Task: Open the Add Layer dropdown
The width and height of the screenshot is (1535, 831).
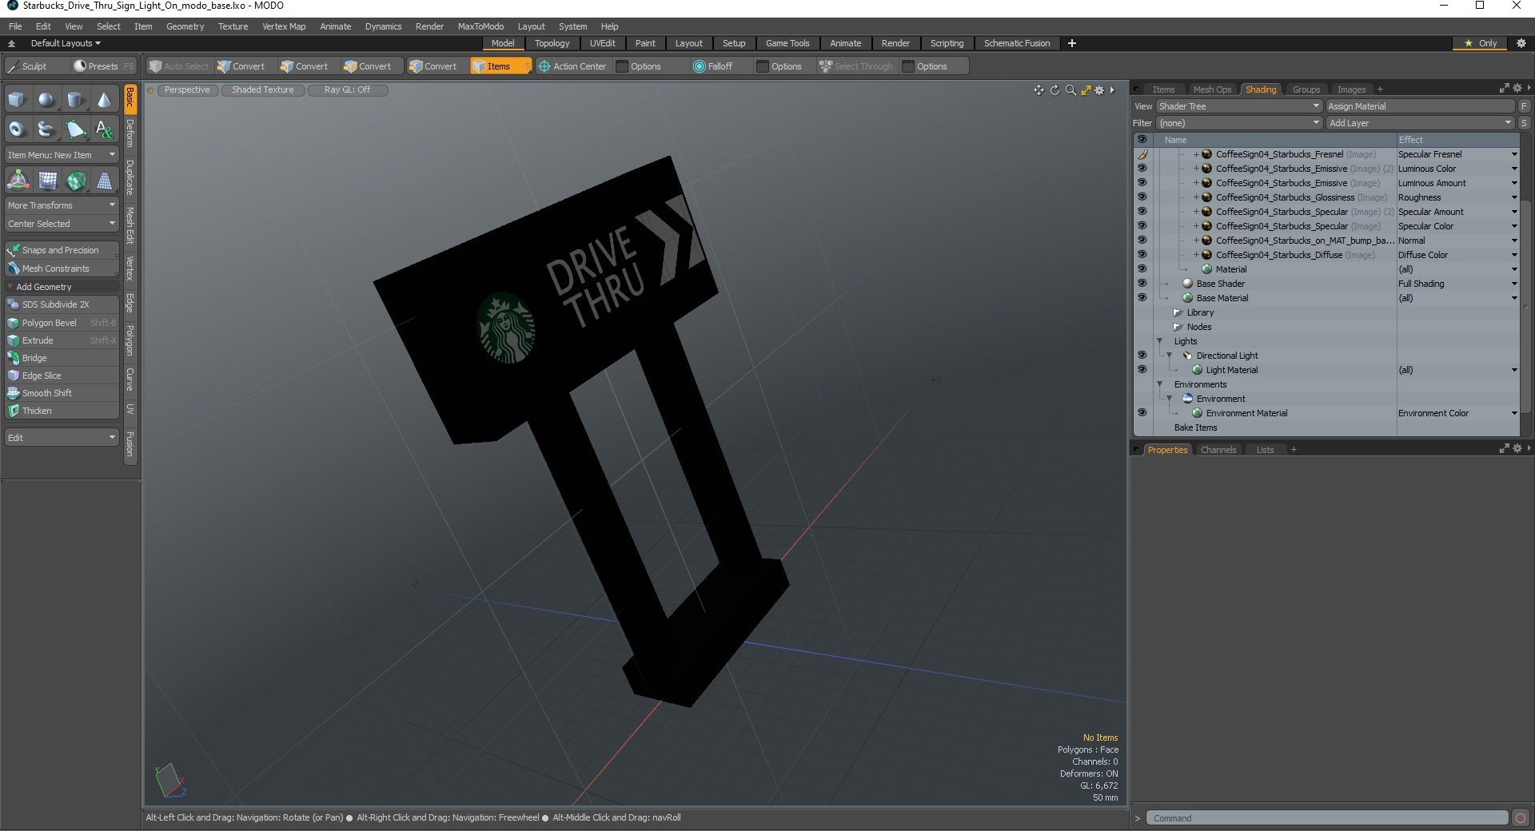Action: tap(1420, 123)
